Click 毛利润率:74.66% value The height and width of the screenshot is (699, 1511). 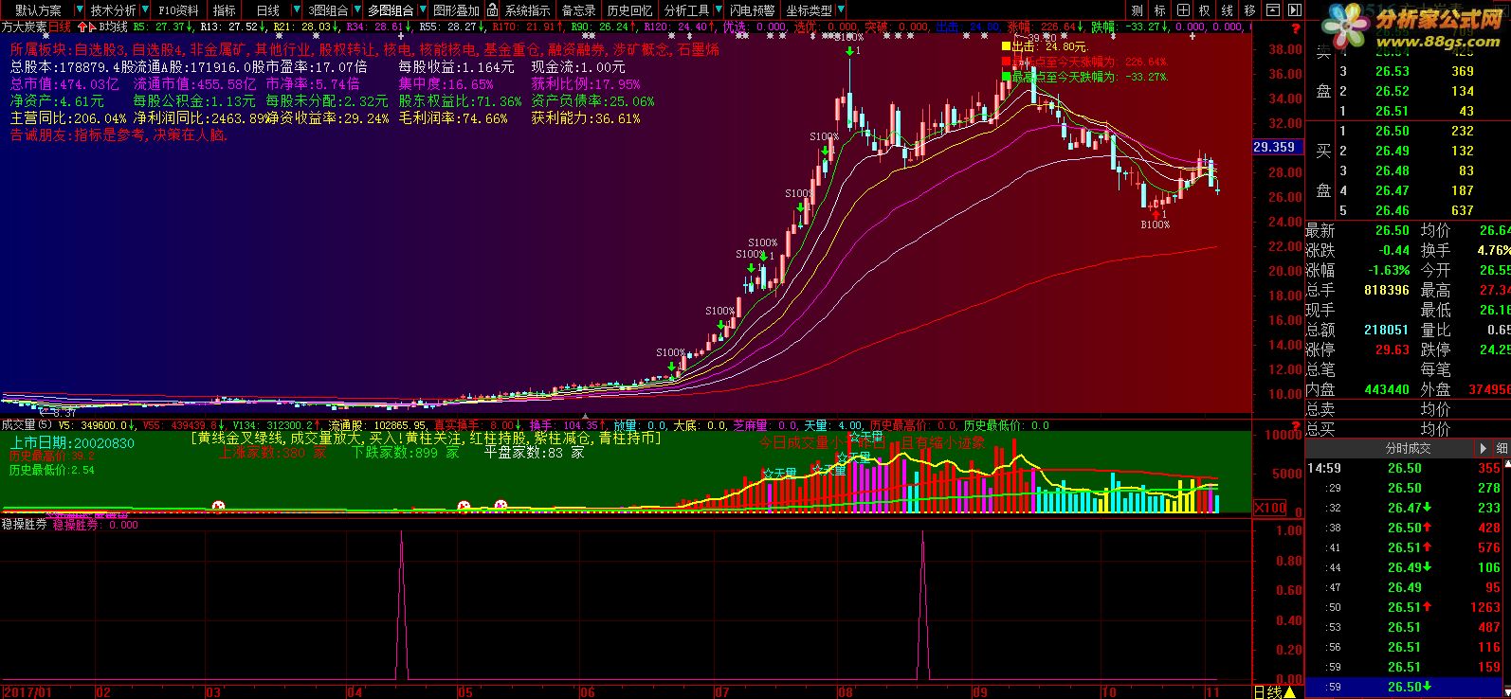click(x=453, y=118)
